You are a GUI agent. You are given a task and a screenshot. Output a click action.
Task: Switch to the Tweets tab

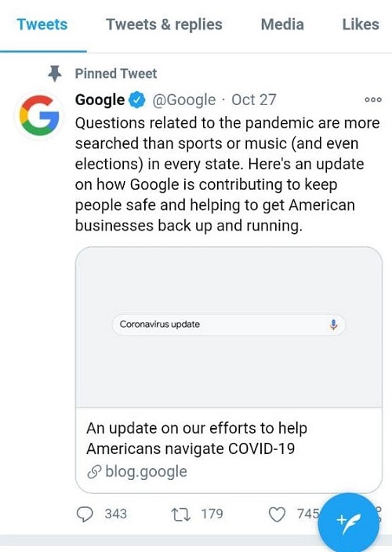click(42, 24)
